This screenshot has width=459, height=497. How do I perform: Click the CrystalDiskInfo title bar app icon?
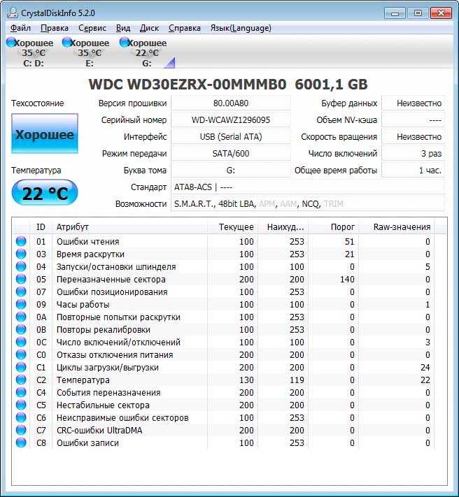[x=13, y=13]
